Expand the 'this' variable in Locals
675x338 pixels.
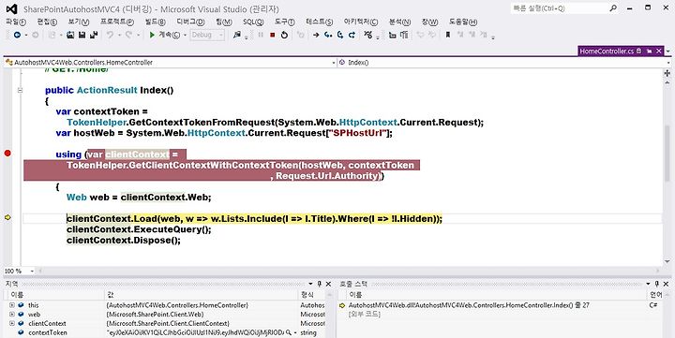pos(11,305)
